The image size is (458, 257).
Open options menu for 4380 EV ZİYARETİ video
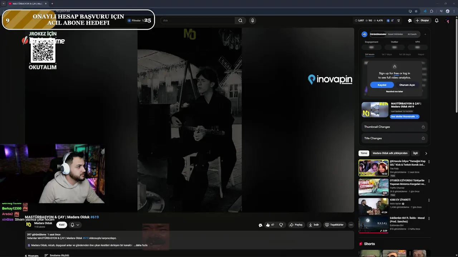coord(429,200)
